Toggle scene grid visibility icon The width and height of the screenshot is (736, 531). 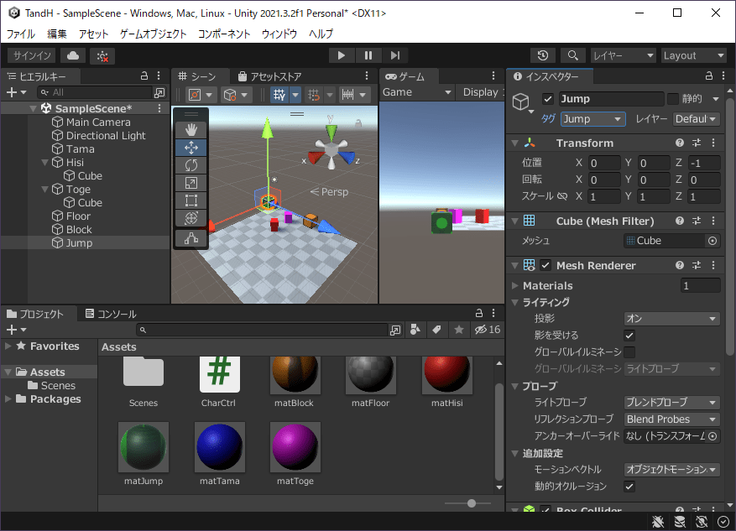279,95
